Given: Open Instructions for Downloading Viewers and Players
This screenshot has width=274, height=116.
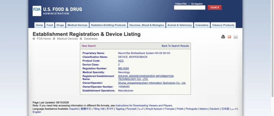Looking at the screenshot, I should pos(144,105).
